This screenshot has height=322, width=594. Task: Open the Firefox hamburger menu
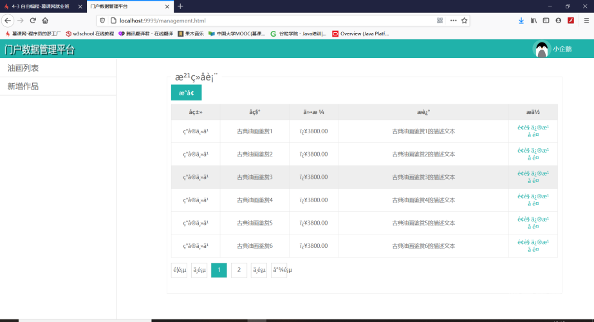pyautogui.click(x=586, y=21)
